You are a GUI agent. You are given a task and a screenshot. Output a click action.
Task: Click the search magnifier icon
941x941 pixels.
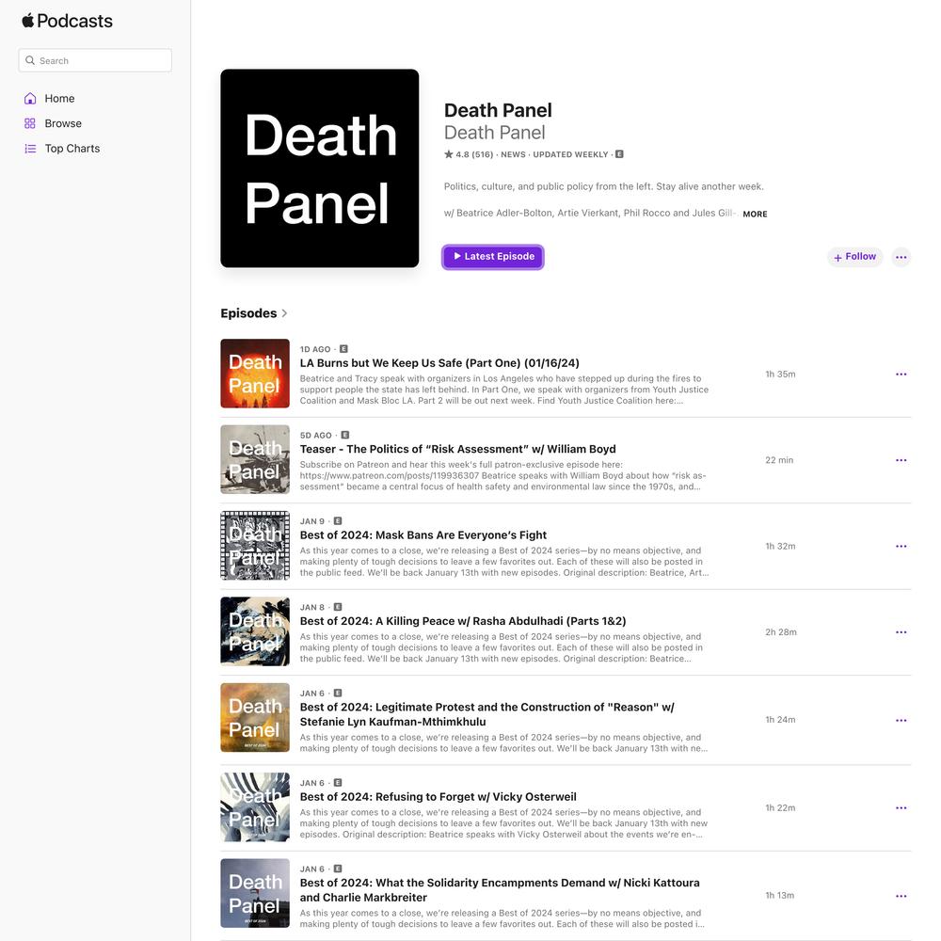click(30, 60)
